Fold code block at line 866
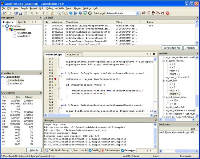The width and height of the screenshot is (200, 159). 59,108
